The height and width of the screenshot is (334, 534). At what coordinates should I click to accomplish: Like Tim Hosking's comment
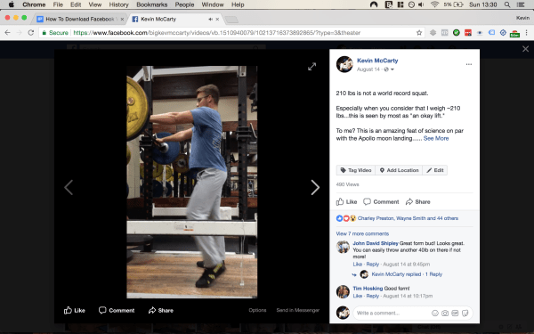(x=357, y=296)
